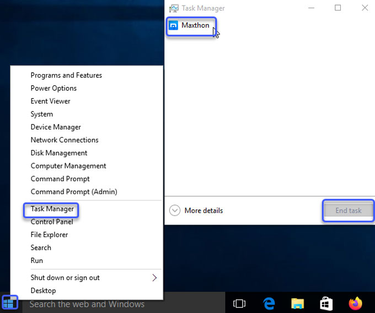Choose File Explorer in the context menu

click(49, 235)
